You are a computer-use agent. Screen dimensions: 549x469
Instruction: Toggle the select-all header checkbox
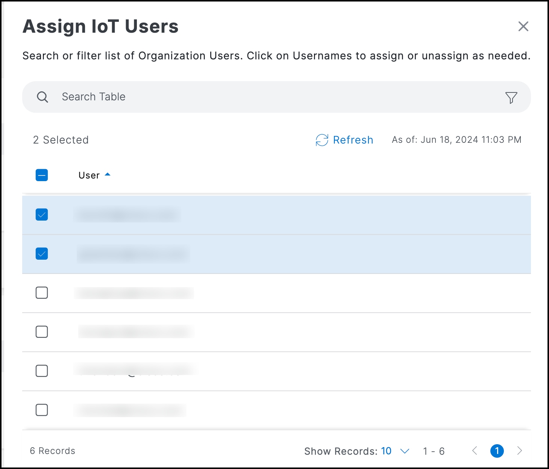tap(42, 175)
